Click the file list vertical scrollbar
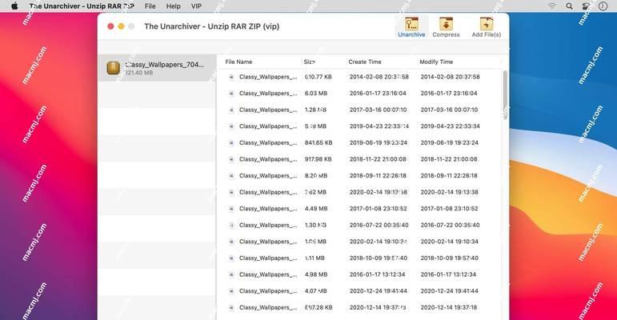 coord(505,94)
